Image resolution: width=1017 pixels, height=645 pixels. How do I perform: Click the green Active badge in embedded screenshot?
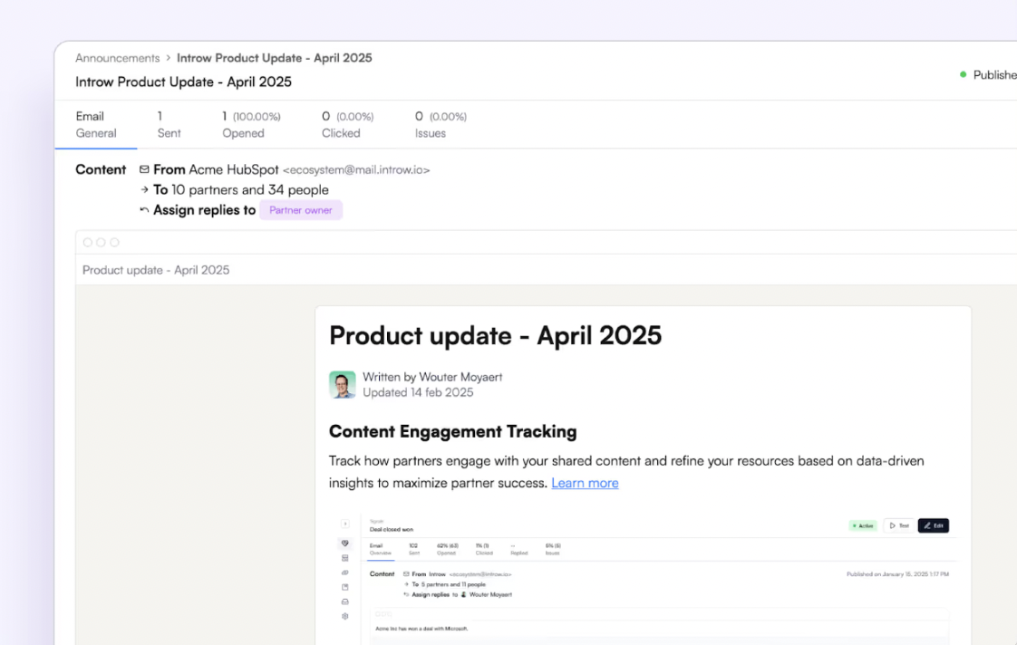click(863, 525)
